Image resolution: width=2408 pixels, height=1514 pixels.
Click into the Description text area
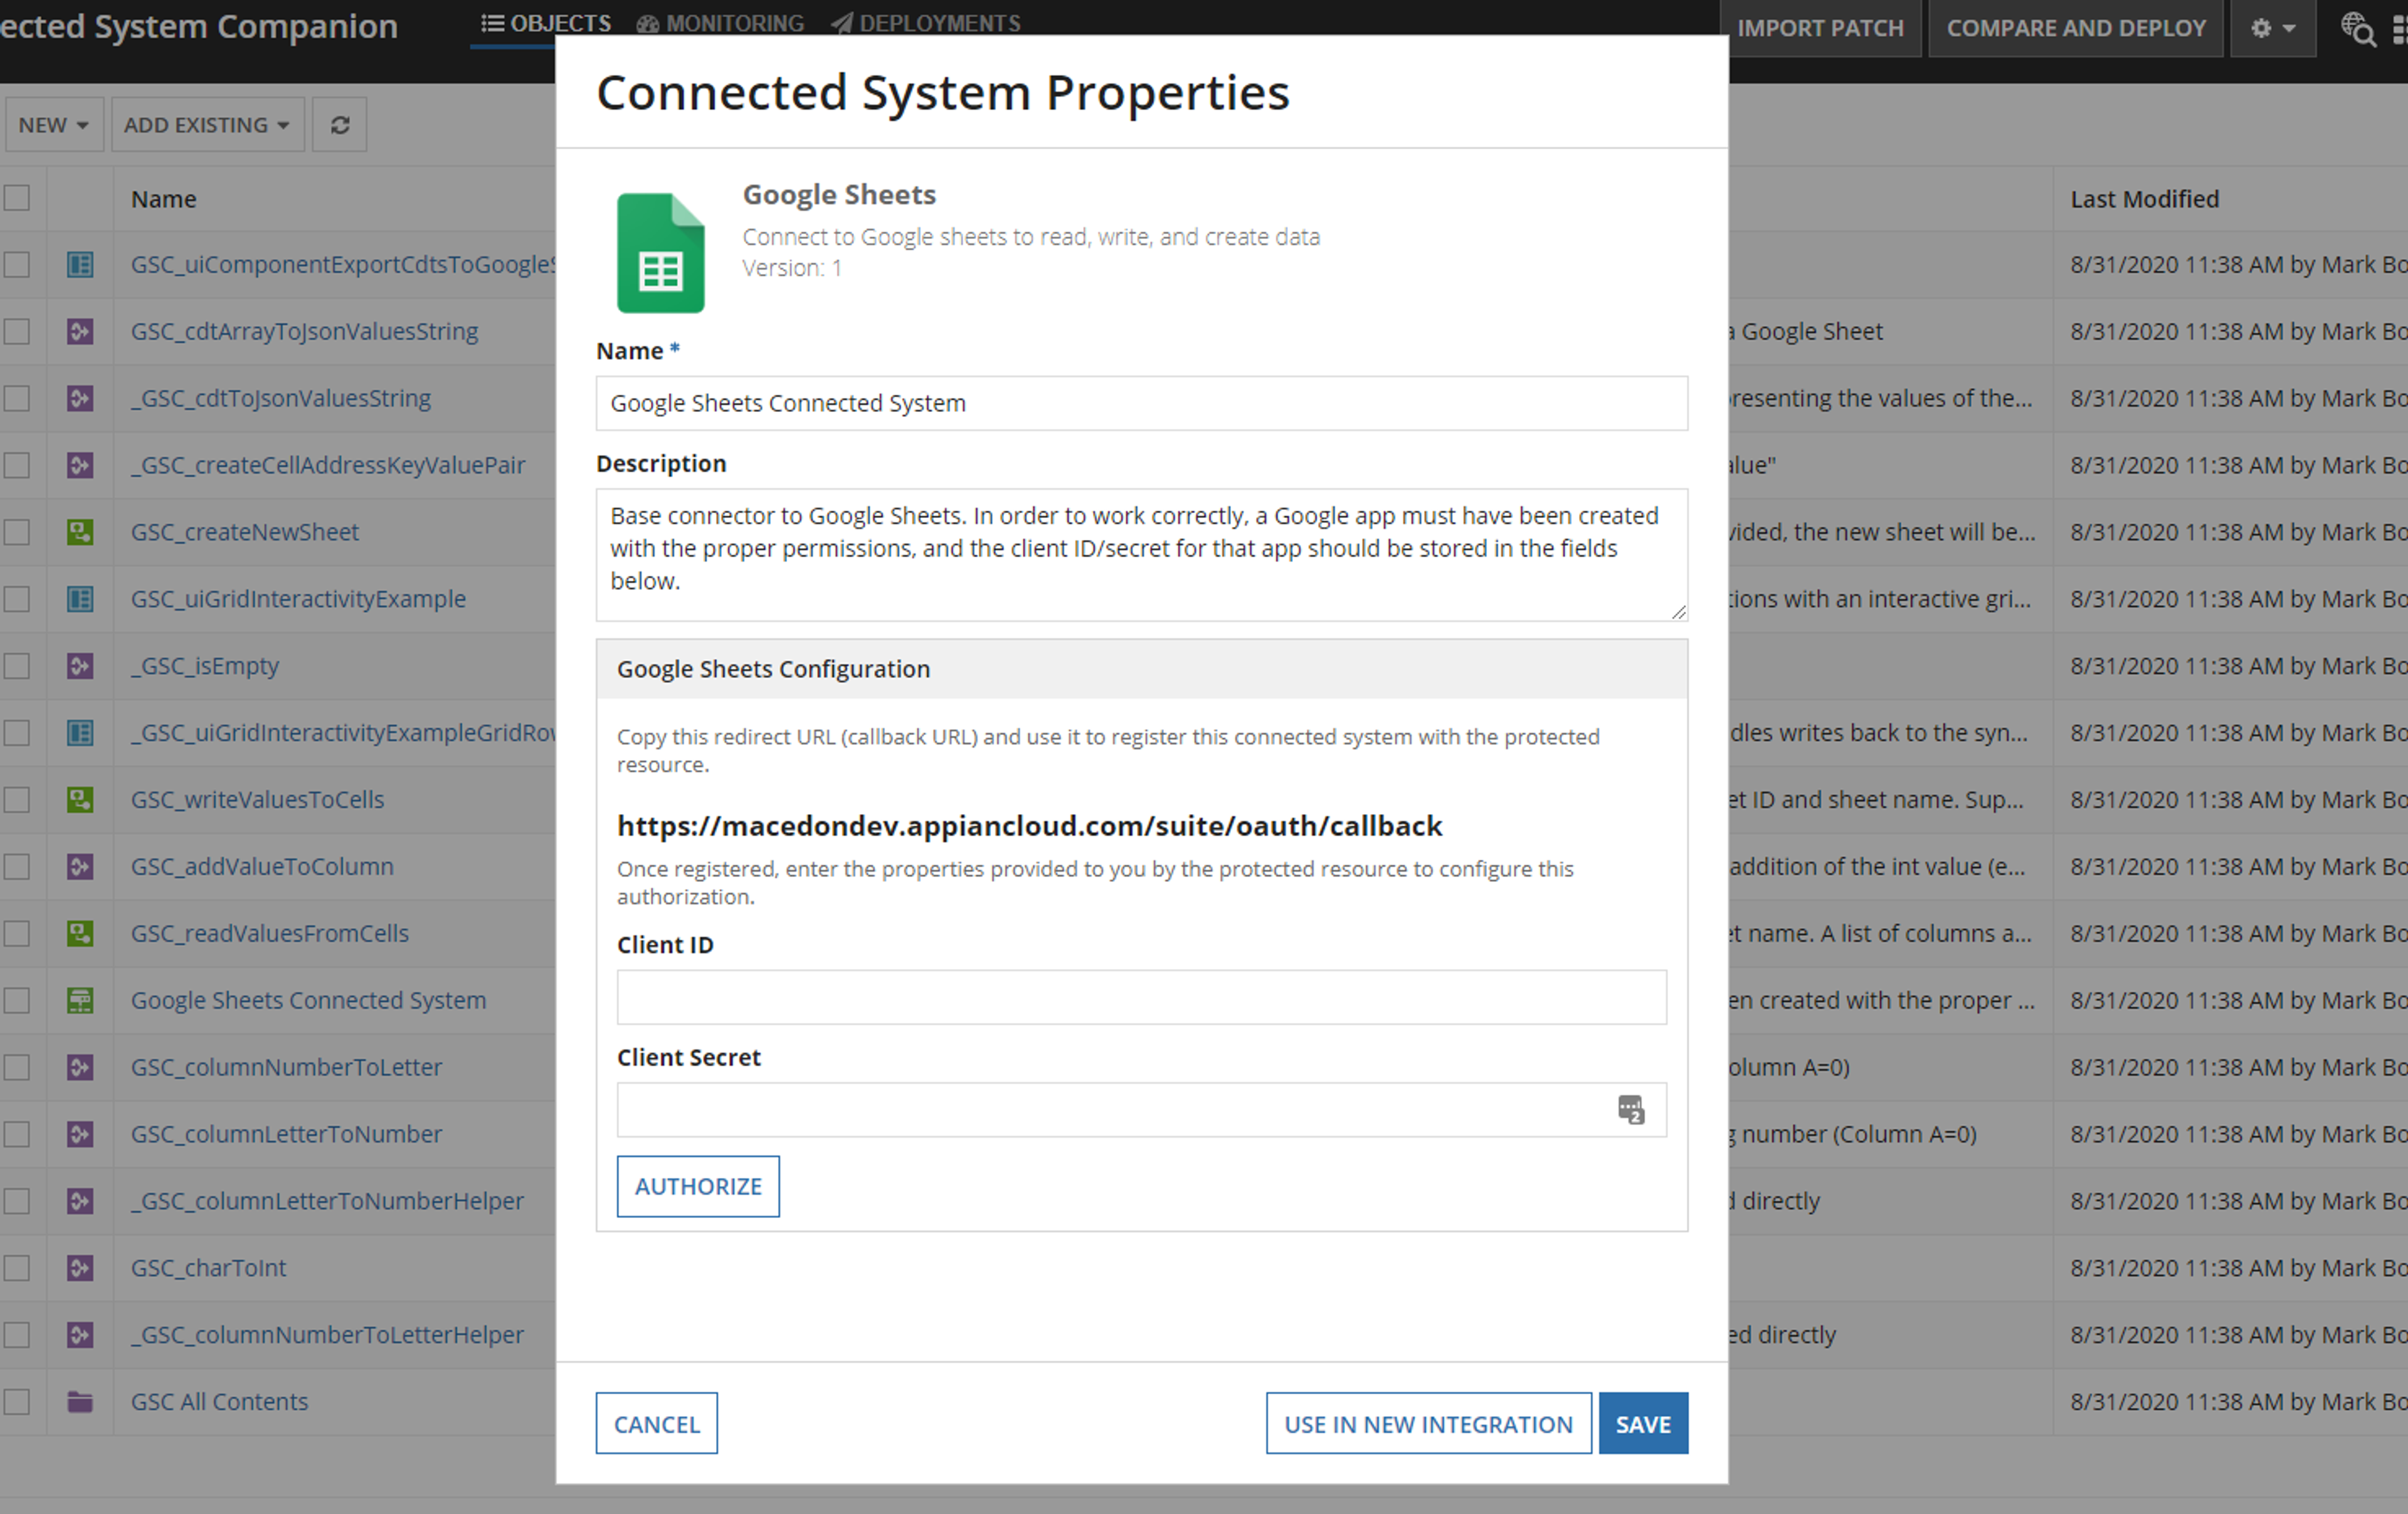coord(1142,555)
